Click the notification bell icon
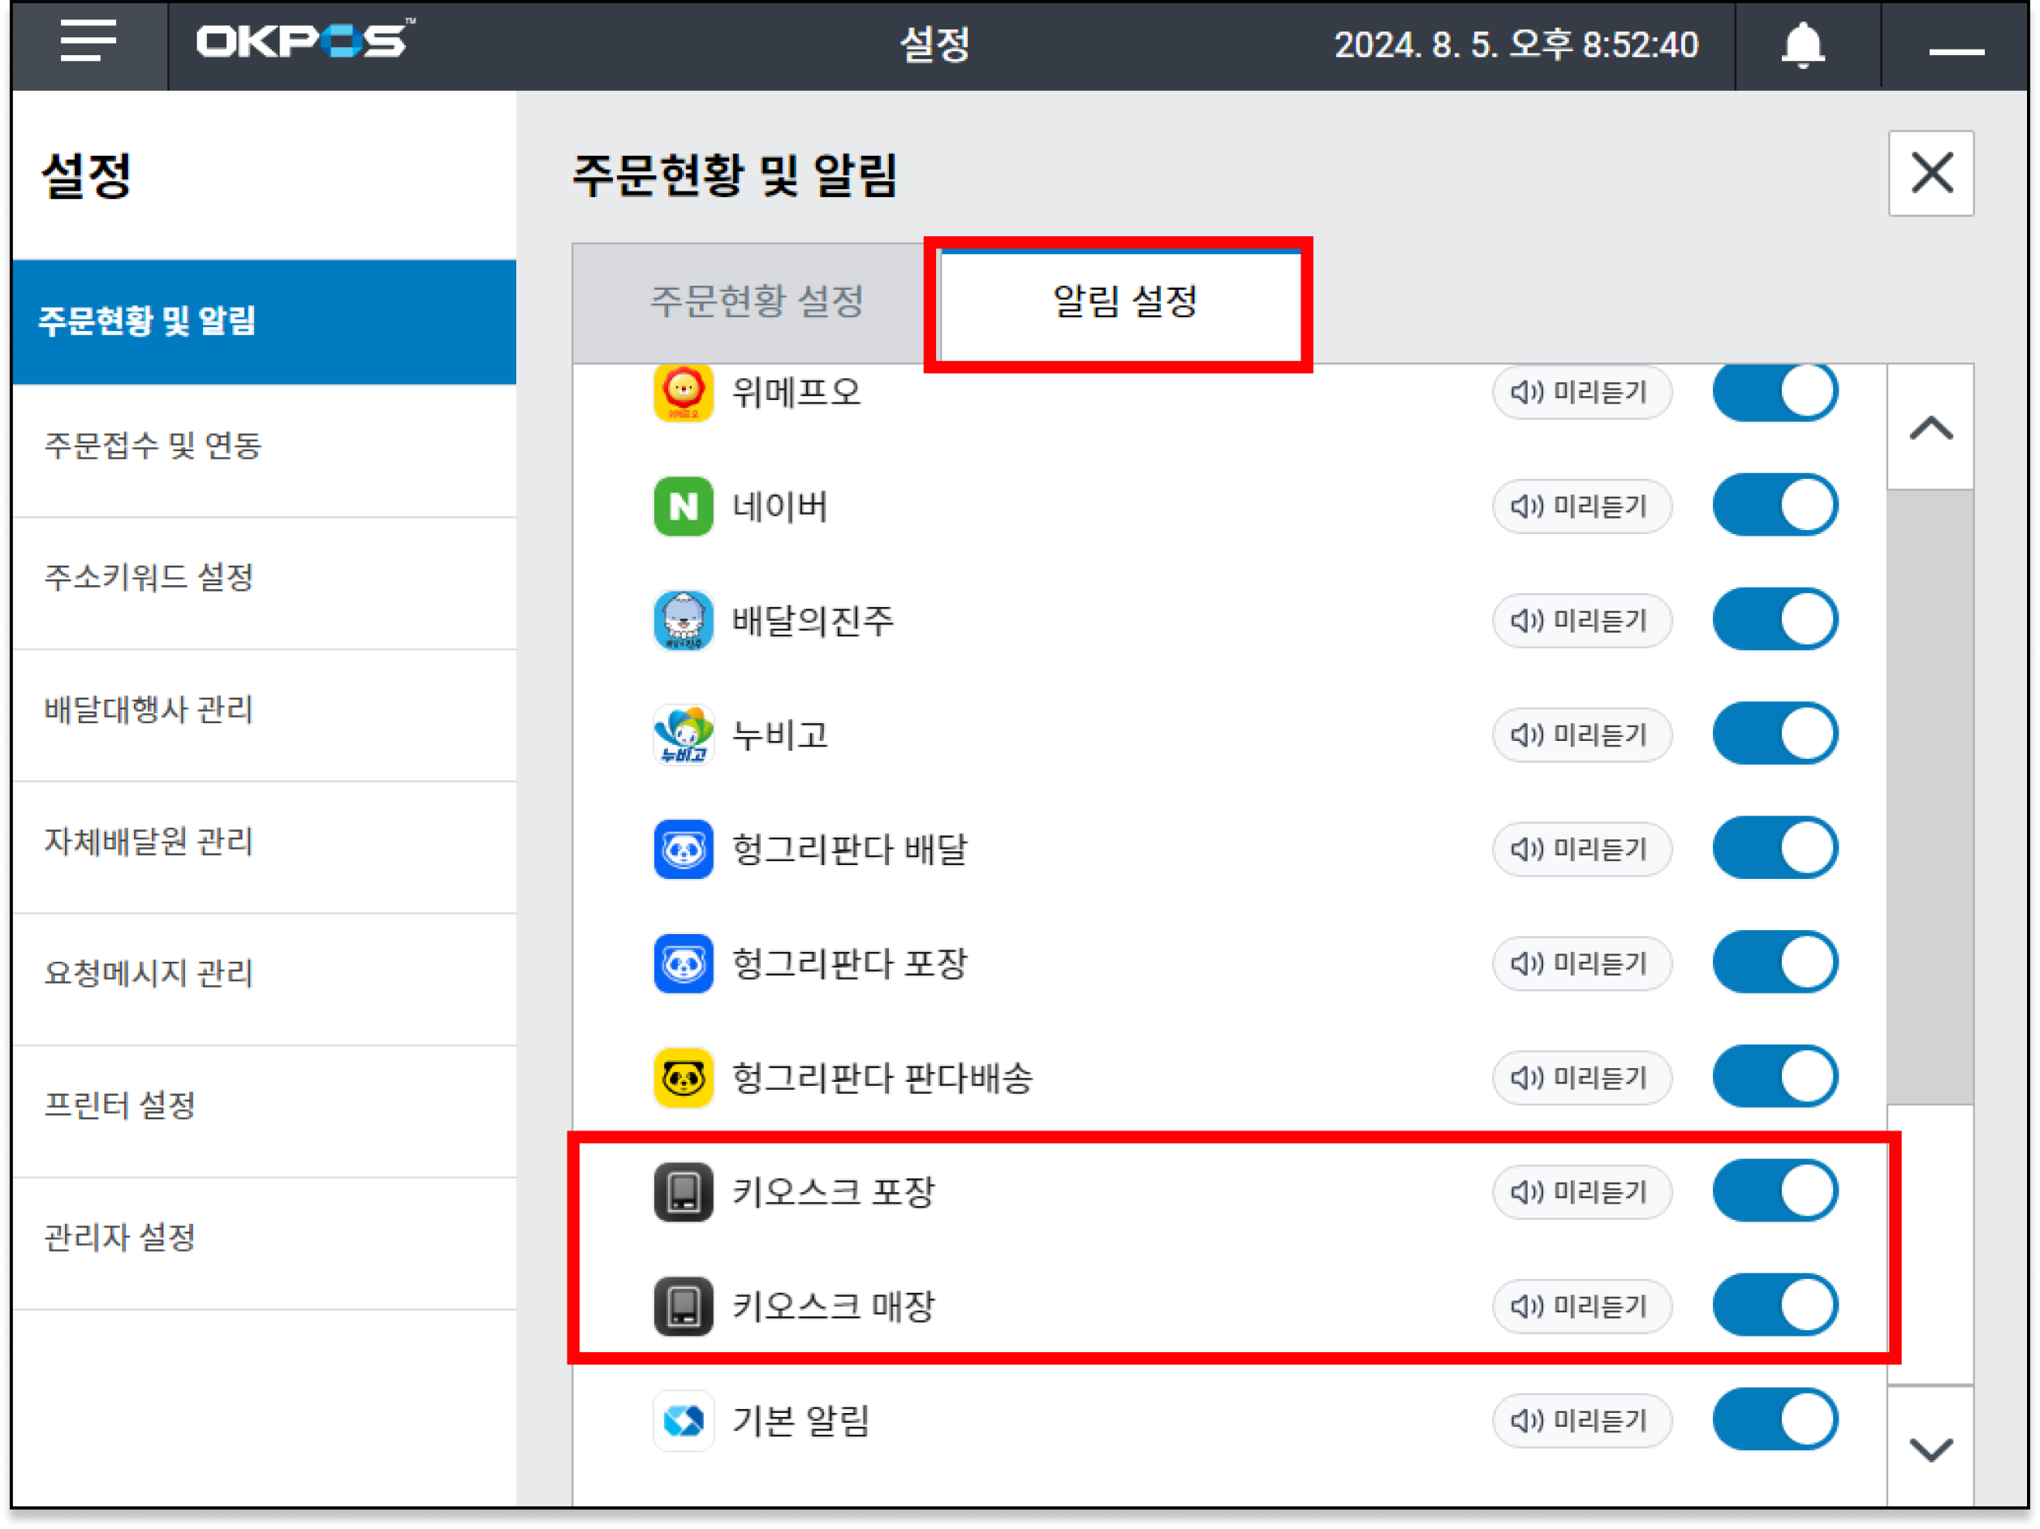Screen dimensions: 2040x1529 [1801, 45]
